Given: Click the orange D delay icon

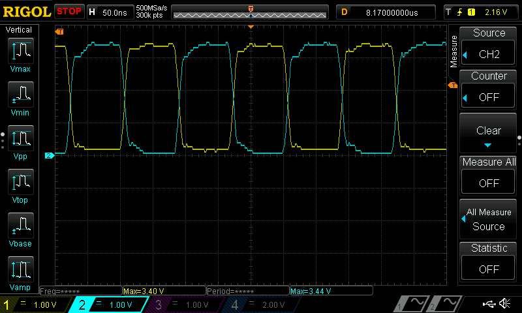Looking at the screenshot, I should [x=345, y=12].
